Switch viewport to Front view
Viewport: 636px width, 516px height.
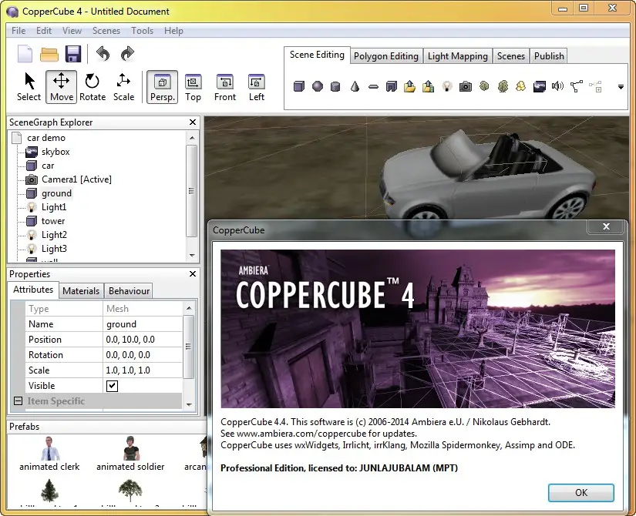[224, 87]
